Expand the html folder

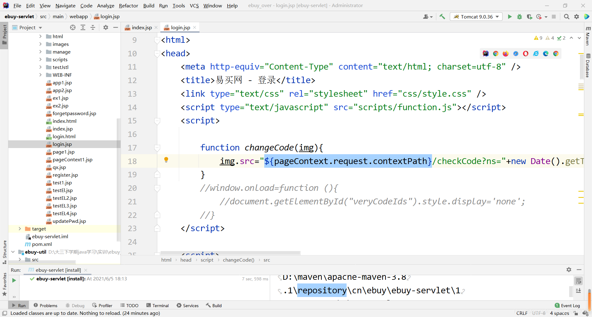pos(40,36)
